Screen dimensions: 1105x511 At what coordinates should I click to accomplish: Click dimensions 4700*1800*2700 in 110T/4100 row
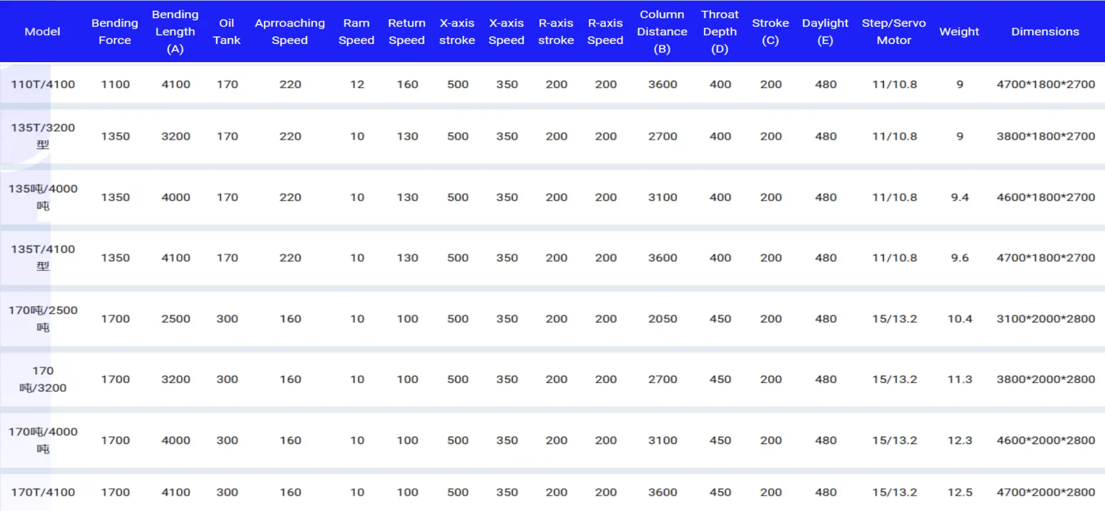click(1046, 84)
